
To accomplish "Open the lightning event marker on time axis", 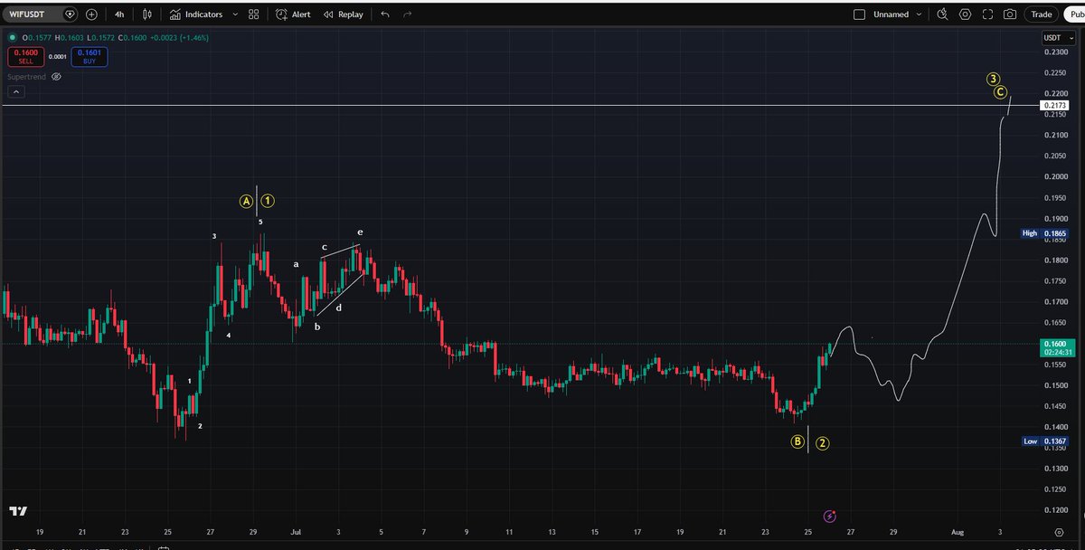I will tap(830, 516).
